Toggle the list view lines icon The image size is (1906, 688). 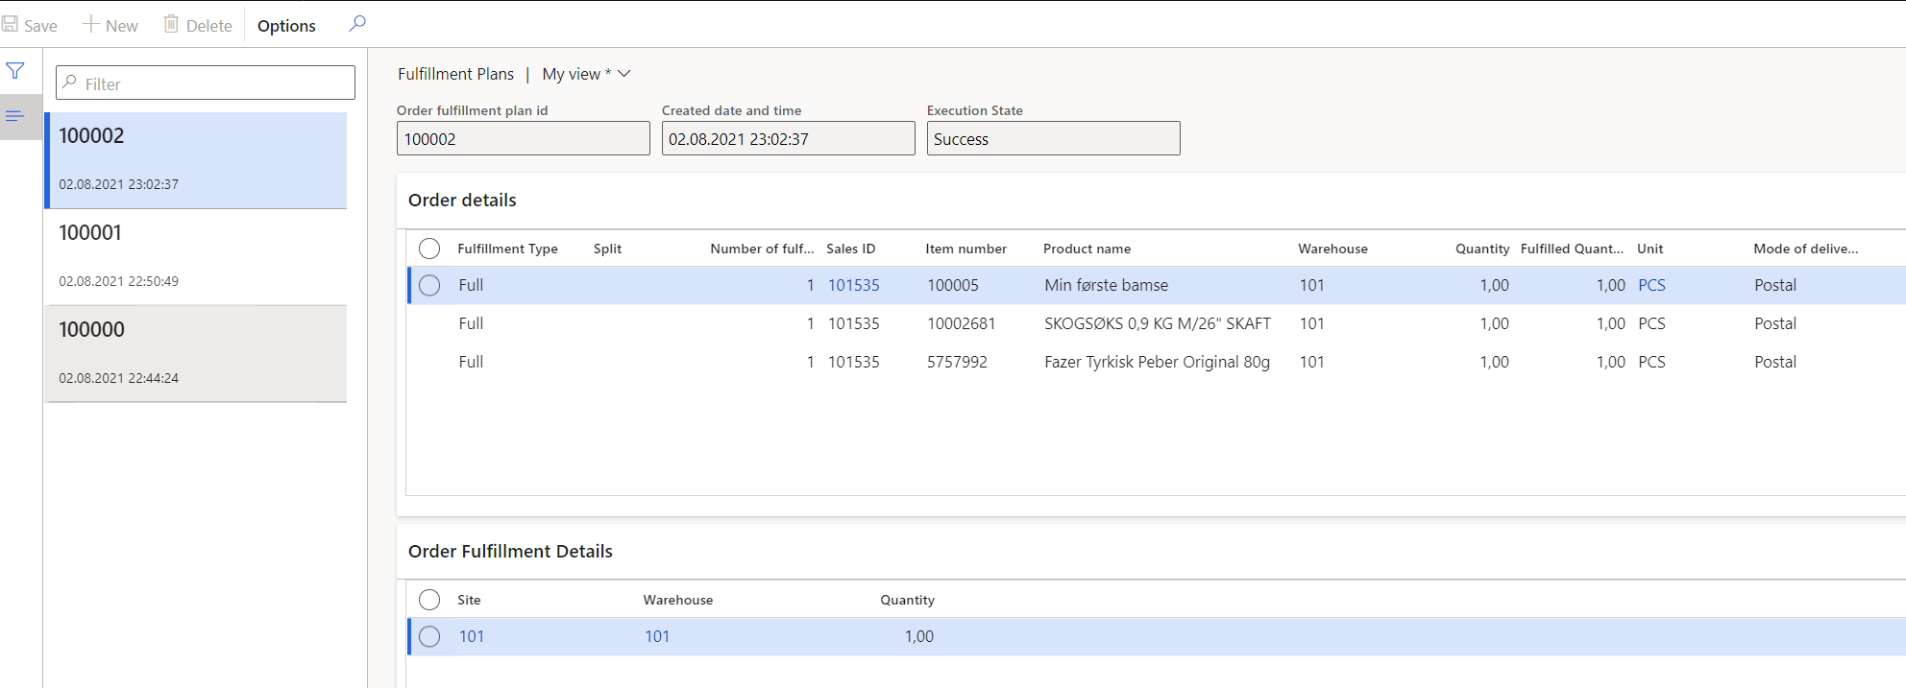point(15,116)
